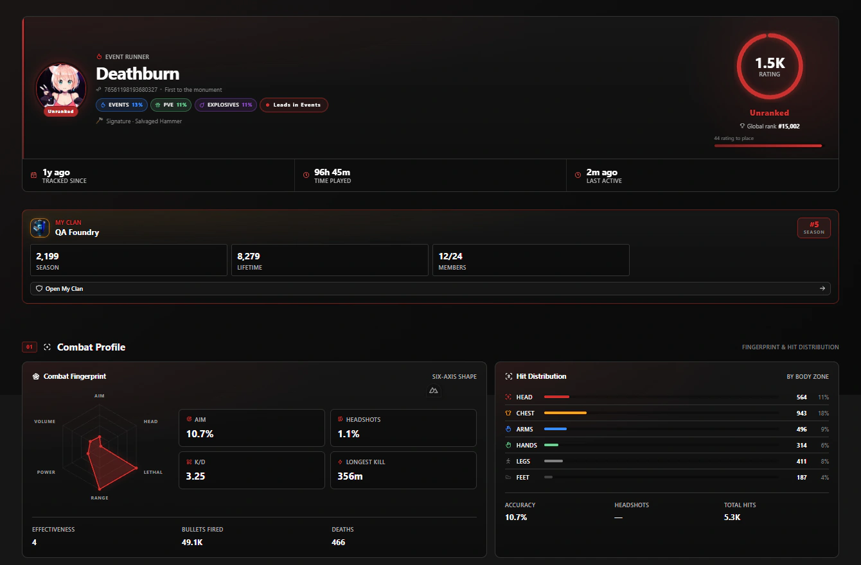Click the Chest zone icon
861x565 pixels.
(x=508, y=413)
